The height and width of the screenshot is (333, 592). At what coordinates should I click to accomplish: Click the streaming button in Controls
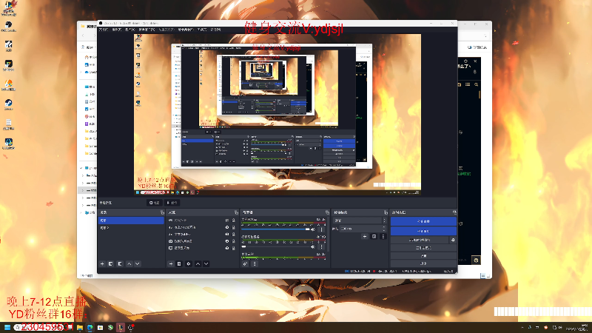423,221
